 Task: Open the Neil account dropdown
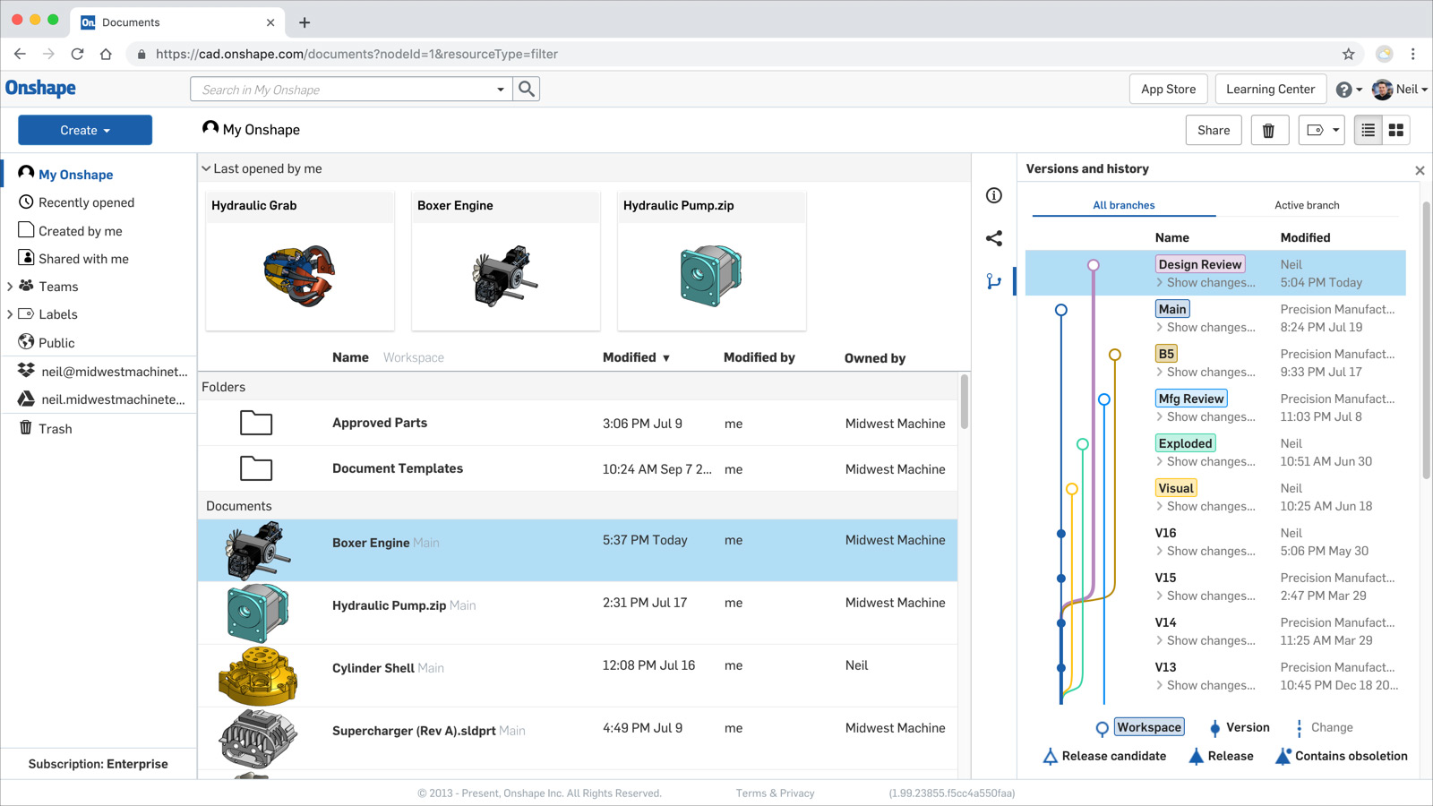pyautogui.click(x=1400, y=89)
